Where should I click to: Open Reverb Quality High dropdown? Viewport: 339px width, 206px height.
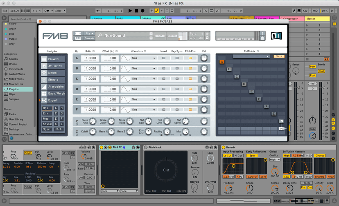[275, 159]
